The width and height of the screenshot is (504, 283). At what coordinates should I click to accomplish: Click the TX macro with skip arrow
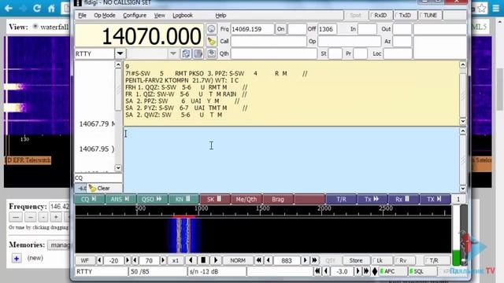tap(435, 199)
